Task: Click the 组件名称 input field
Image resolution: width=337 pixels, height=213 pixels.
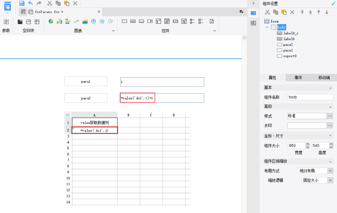Action: 311,97
